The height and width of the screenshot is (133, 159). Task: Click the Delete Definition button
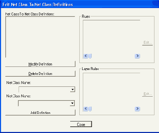click(40, 73)
